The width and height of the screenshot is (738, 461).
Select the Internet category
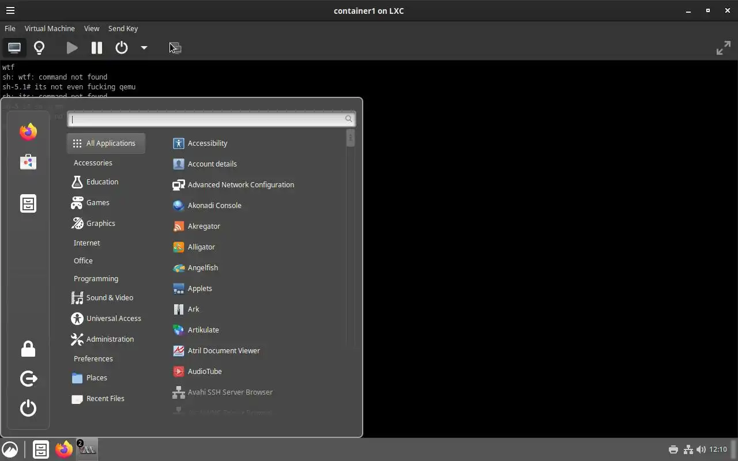(86, 243)
